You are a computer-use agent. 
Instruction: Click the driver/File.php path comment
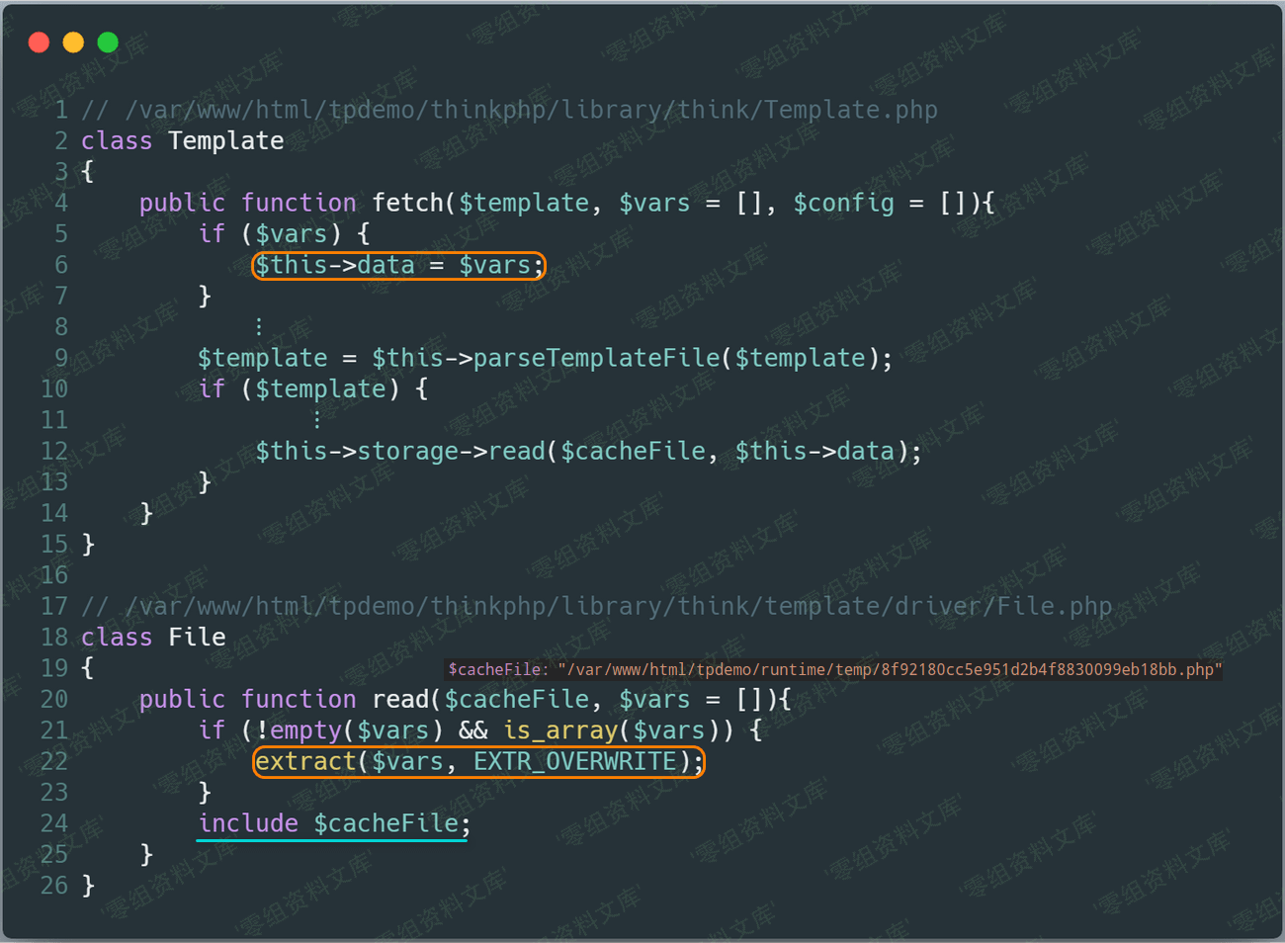coord(596,606)
